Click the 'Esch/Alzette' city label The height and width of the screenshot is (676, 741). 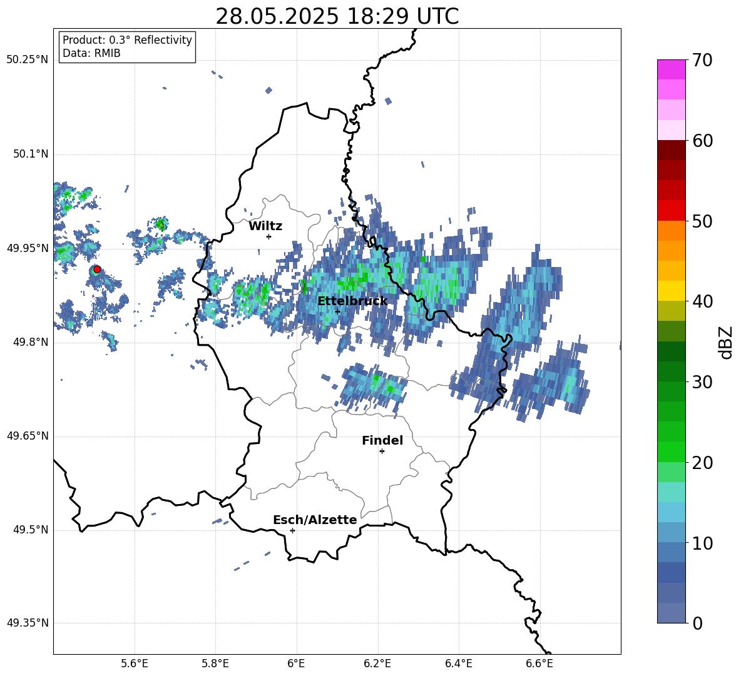315,520
